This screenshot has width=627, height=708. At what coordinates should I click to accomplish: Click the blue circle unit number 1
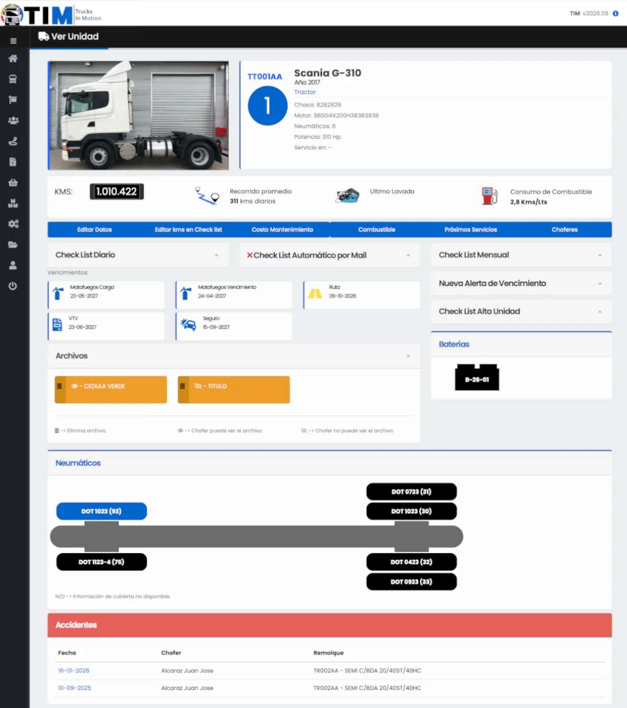(268, 106)
